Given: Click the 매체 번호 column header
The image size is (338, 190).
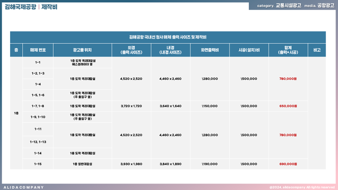Looking at the screenshot, I should 38,50.
